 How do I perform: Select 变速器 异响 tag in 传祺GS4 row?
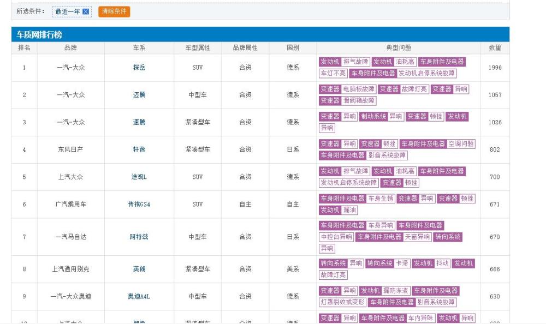click(x=416, y=199)
